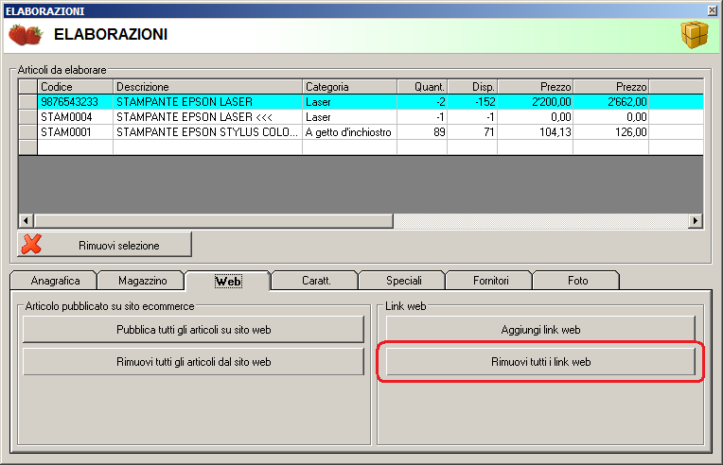Switch to the Magazzino tab

click(143, 281)
